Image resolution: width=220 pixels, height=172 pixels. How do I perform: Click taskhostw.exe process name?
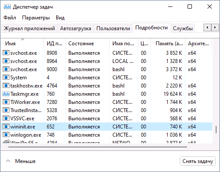coord(26,86)
